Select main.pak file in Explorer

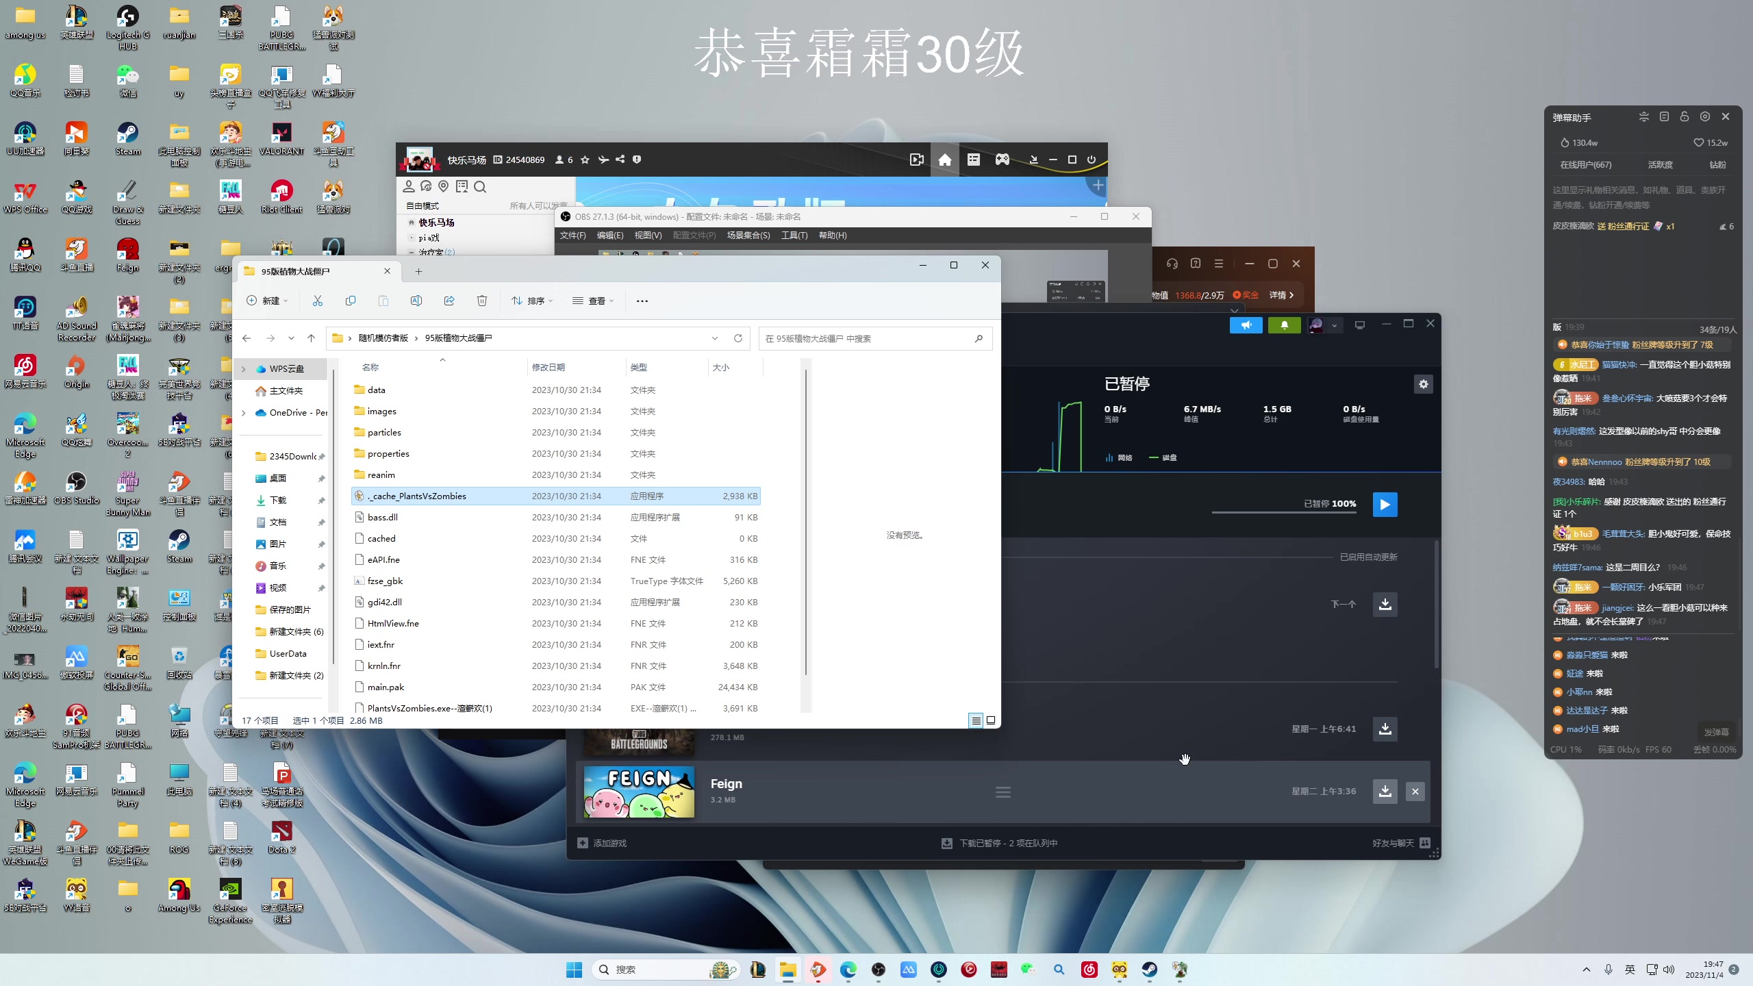pos(556,687)
